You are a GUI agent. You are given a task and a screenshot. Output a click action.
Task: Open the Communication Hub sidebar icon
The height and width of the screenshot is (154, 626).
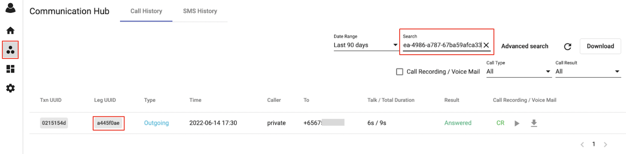tap(10, 50)
